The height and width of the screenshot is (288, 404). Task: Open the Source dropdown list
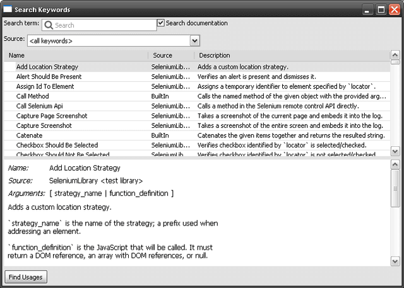(x=195, y=40)
